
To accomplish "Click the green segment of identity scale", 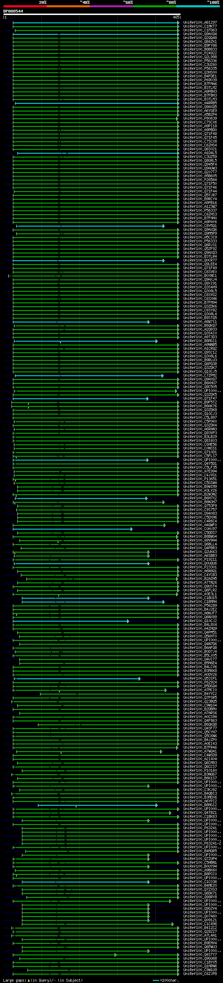I will point(155,6).
